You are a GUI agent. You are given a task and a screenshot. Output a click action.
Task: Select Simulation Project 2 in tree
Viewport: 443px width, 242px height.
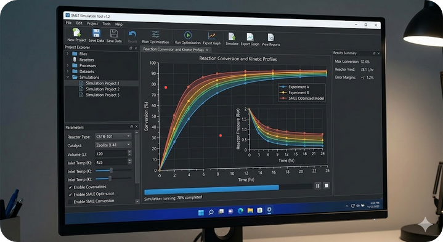pos(102,89)
